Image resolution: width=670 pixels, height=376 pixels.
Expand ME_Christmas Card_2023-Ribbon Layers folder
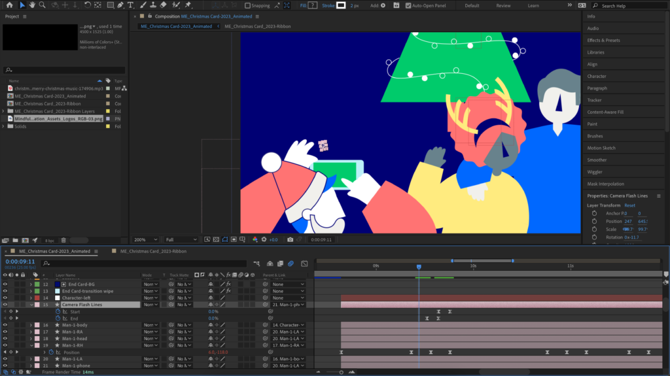[x=3, y=111]
